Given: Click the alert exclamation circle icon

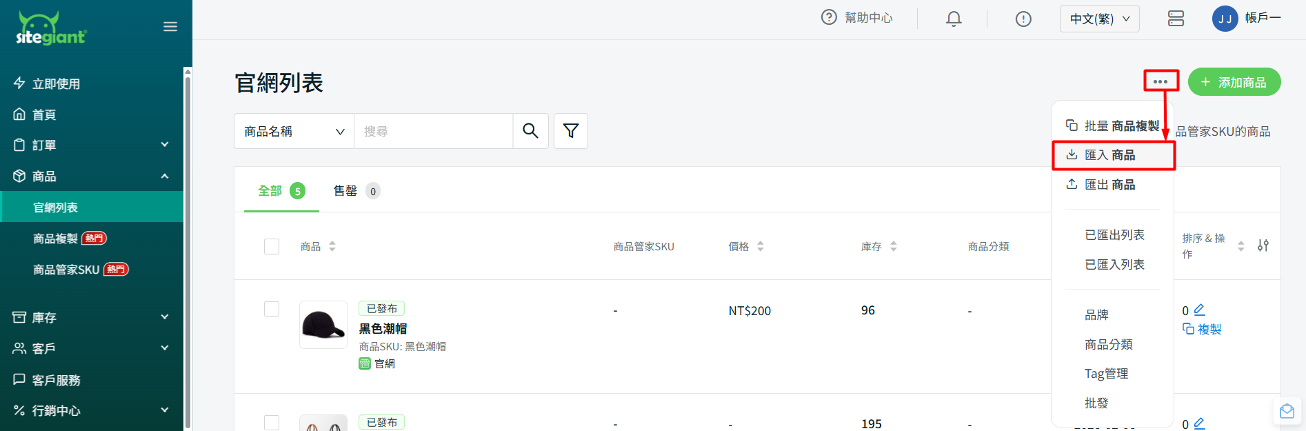Looking at the screenshot, I should click(1023, 19).
